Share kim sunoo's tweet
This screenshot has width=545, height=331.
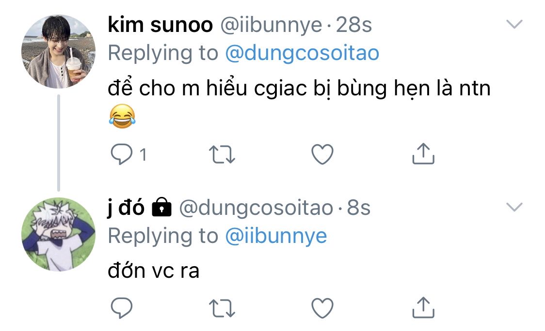tap(423, 153)
